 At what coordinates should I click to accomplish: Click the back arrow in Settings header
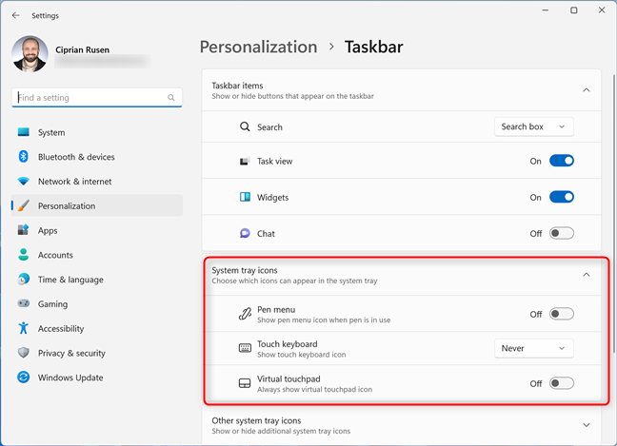pos(16,15)
